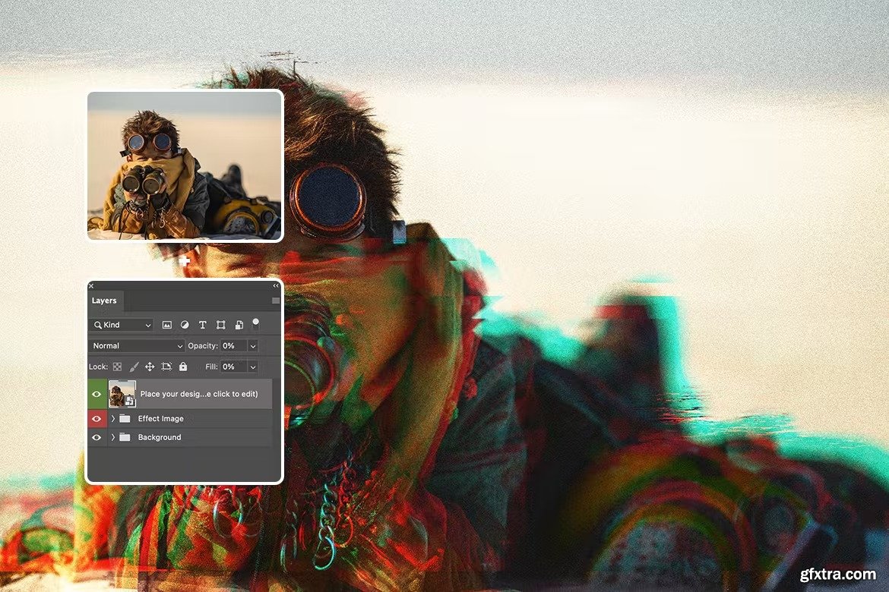Expand the Effect Image group
This screenshot has height=592, width=889.
point(113,418)
